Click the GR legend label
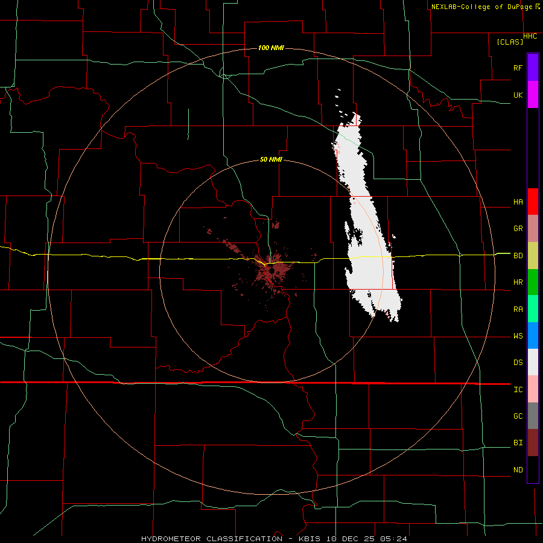 point(518,229)
